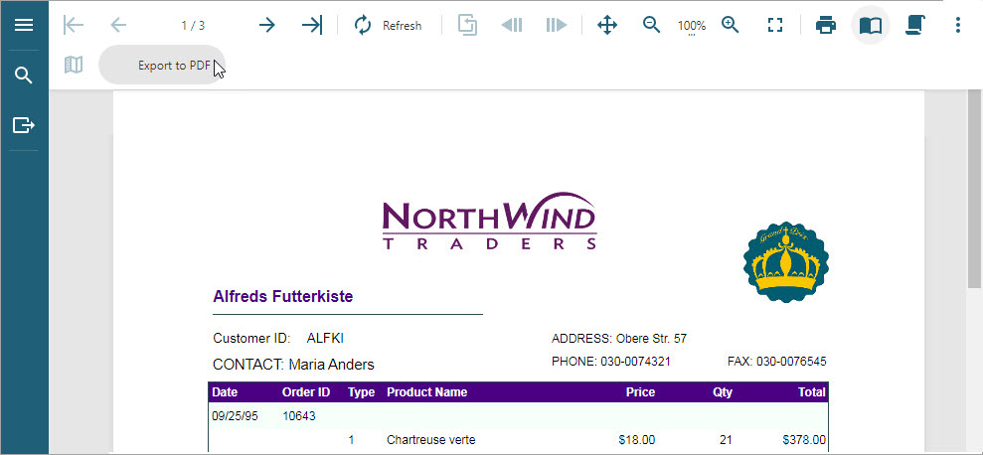This screenshot has width=983, height=455.
Task: Click the page number field 1 / 3
Action: coord(193,26)
